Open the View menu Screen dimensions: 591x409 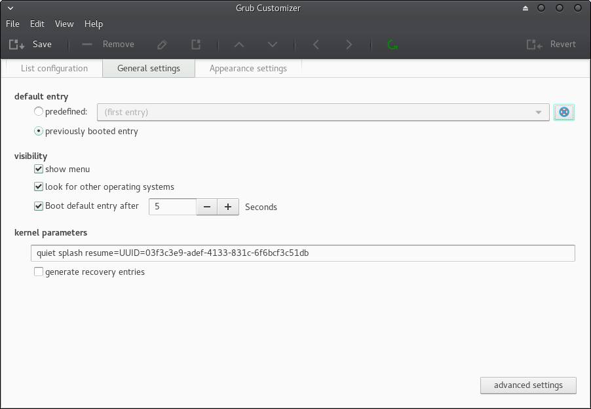tap(64, 24)
